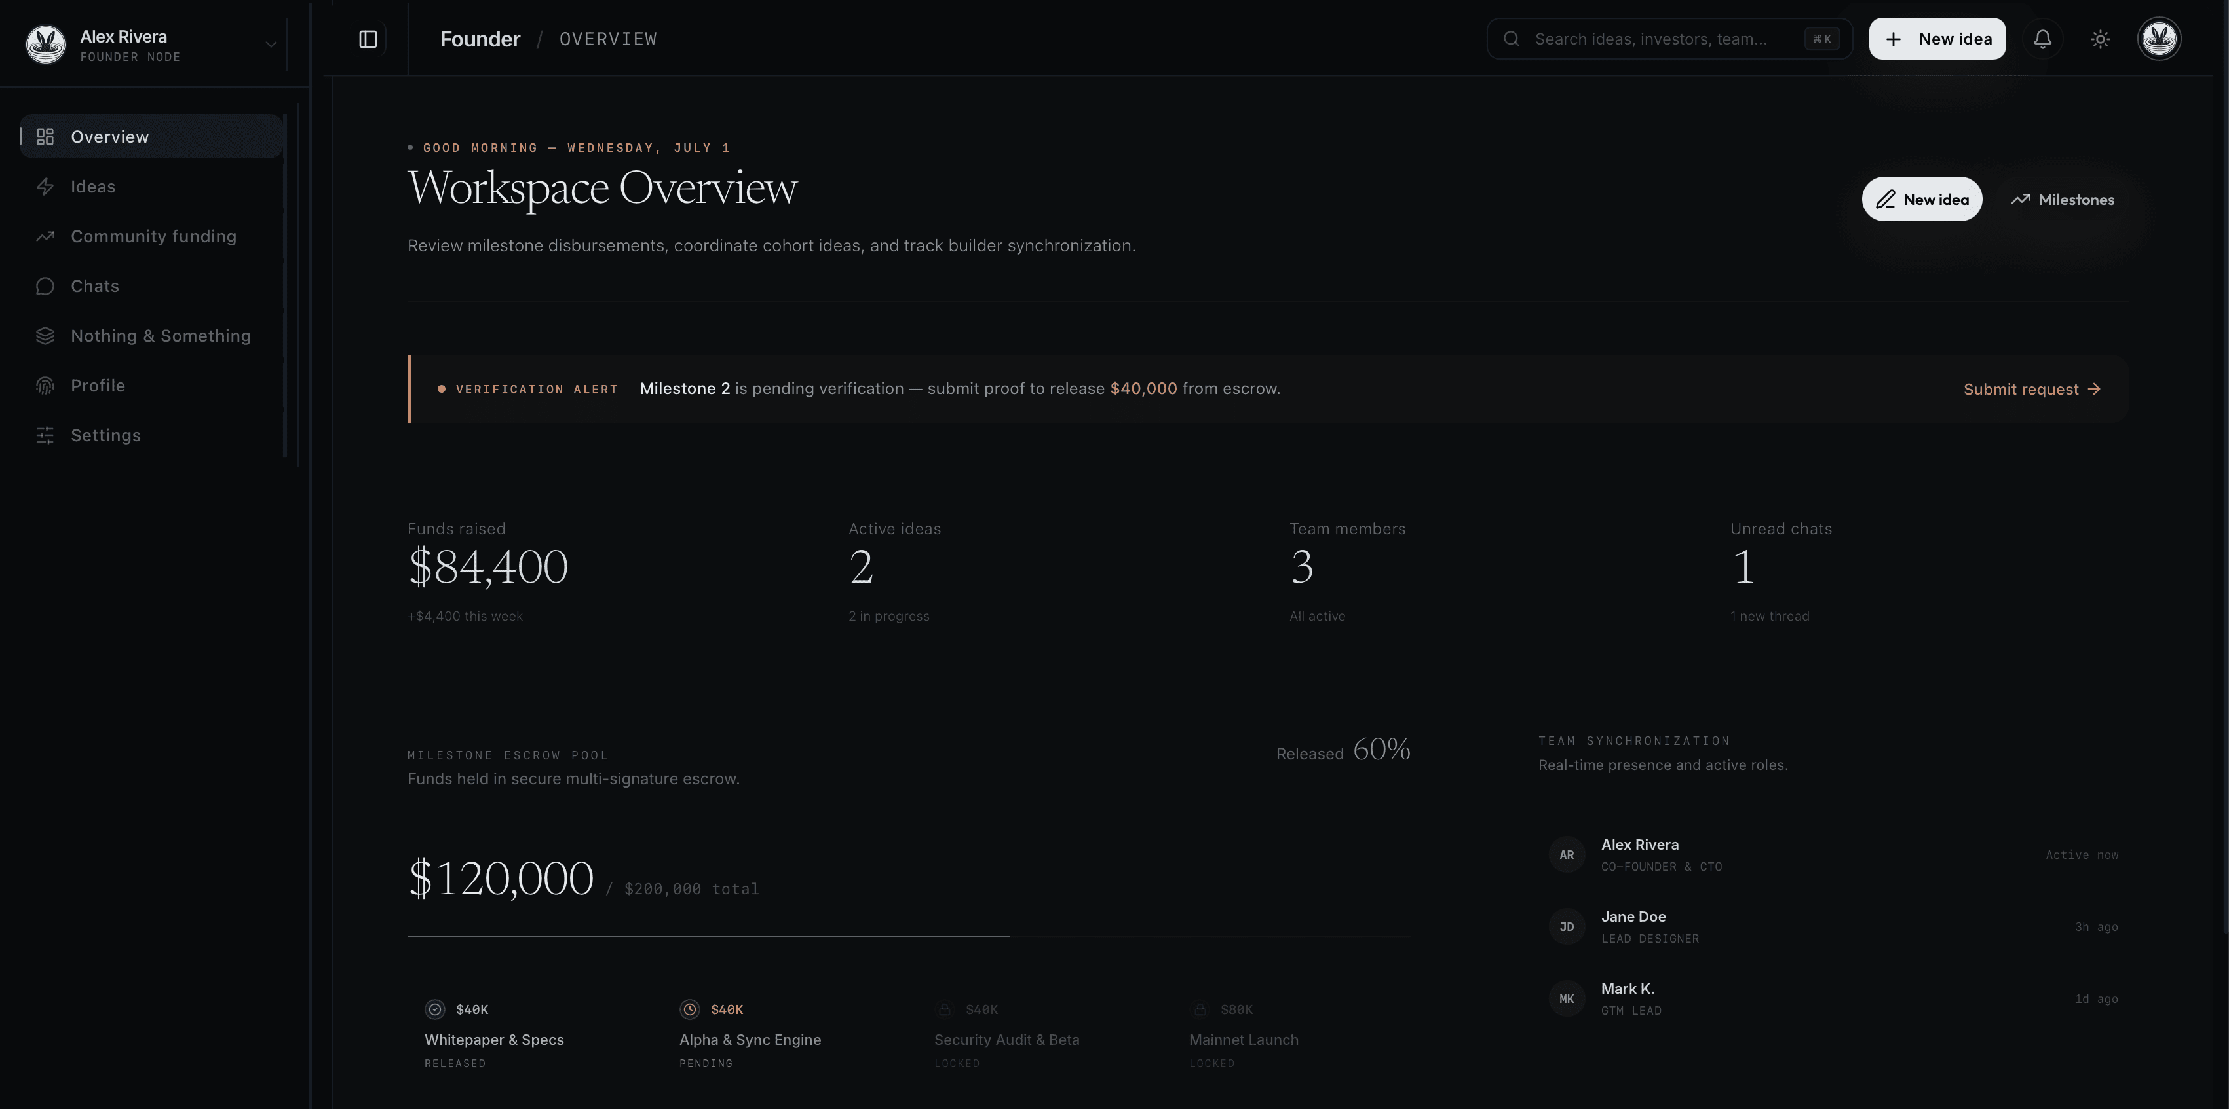This screenshot has height=1109, width=2229.
Task: Click Alex Rivera sidebar avatar logo
Action: [x=45, y=44]
